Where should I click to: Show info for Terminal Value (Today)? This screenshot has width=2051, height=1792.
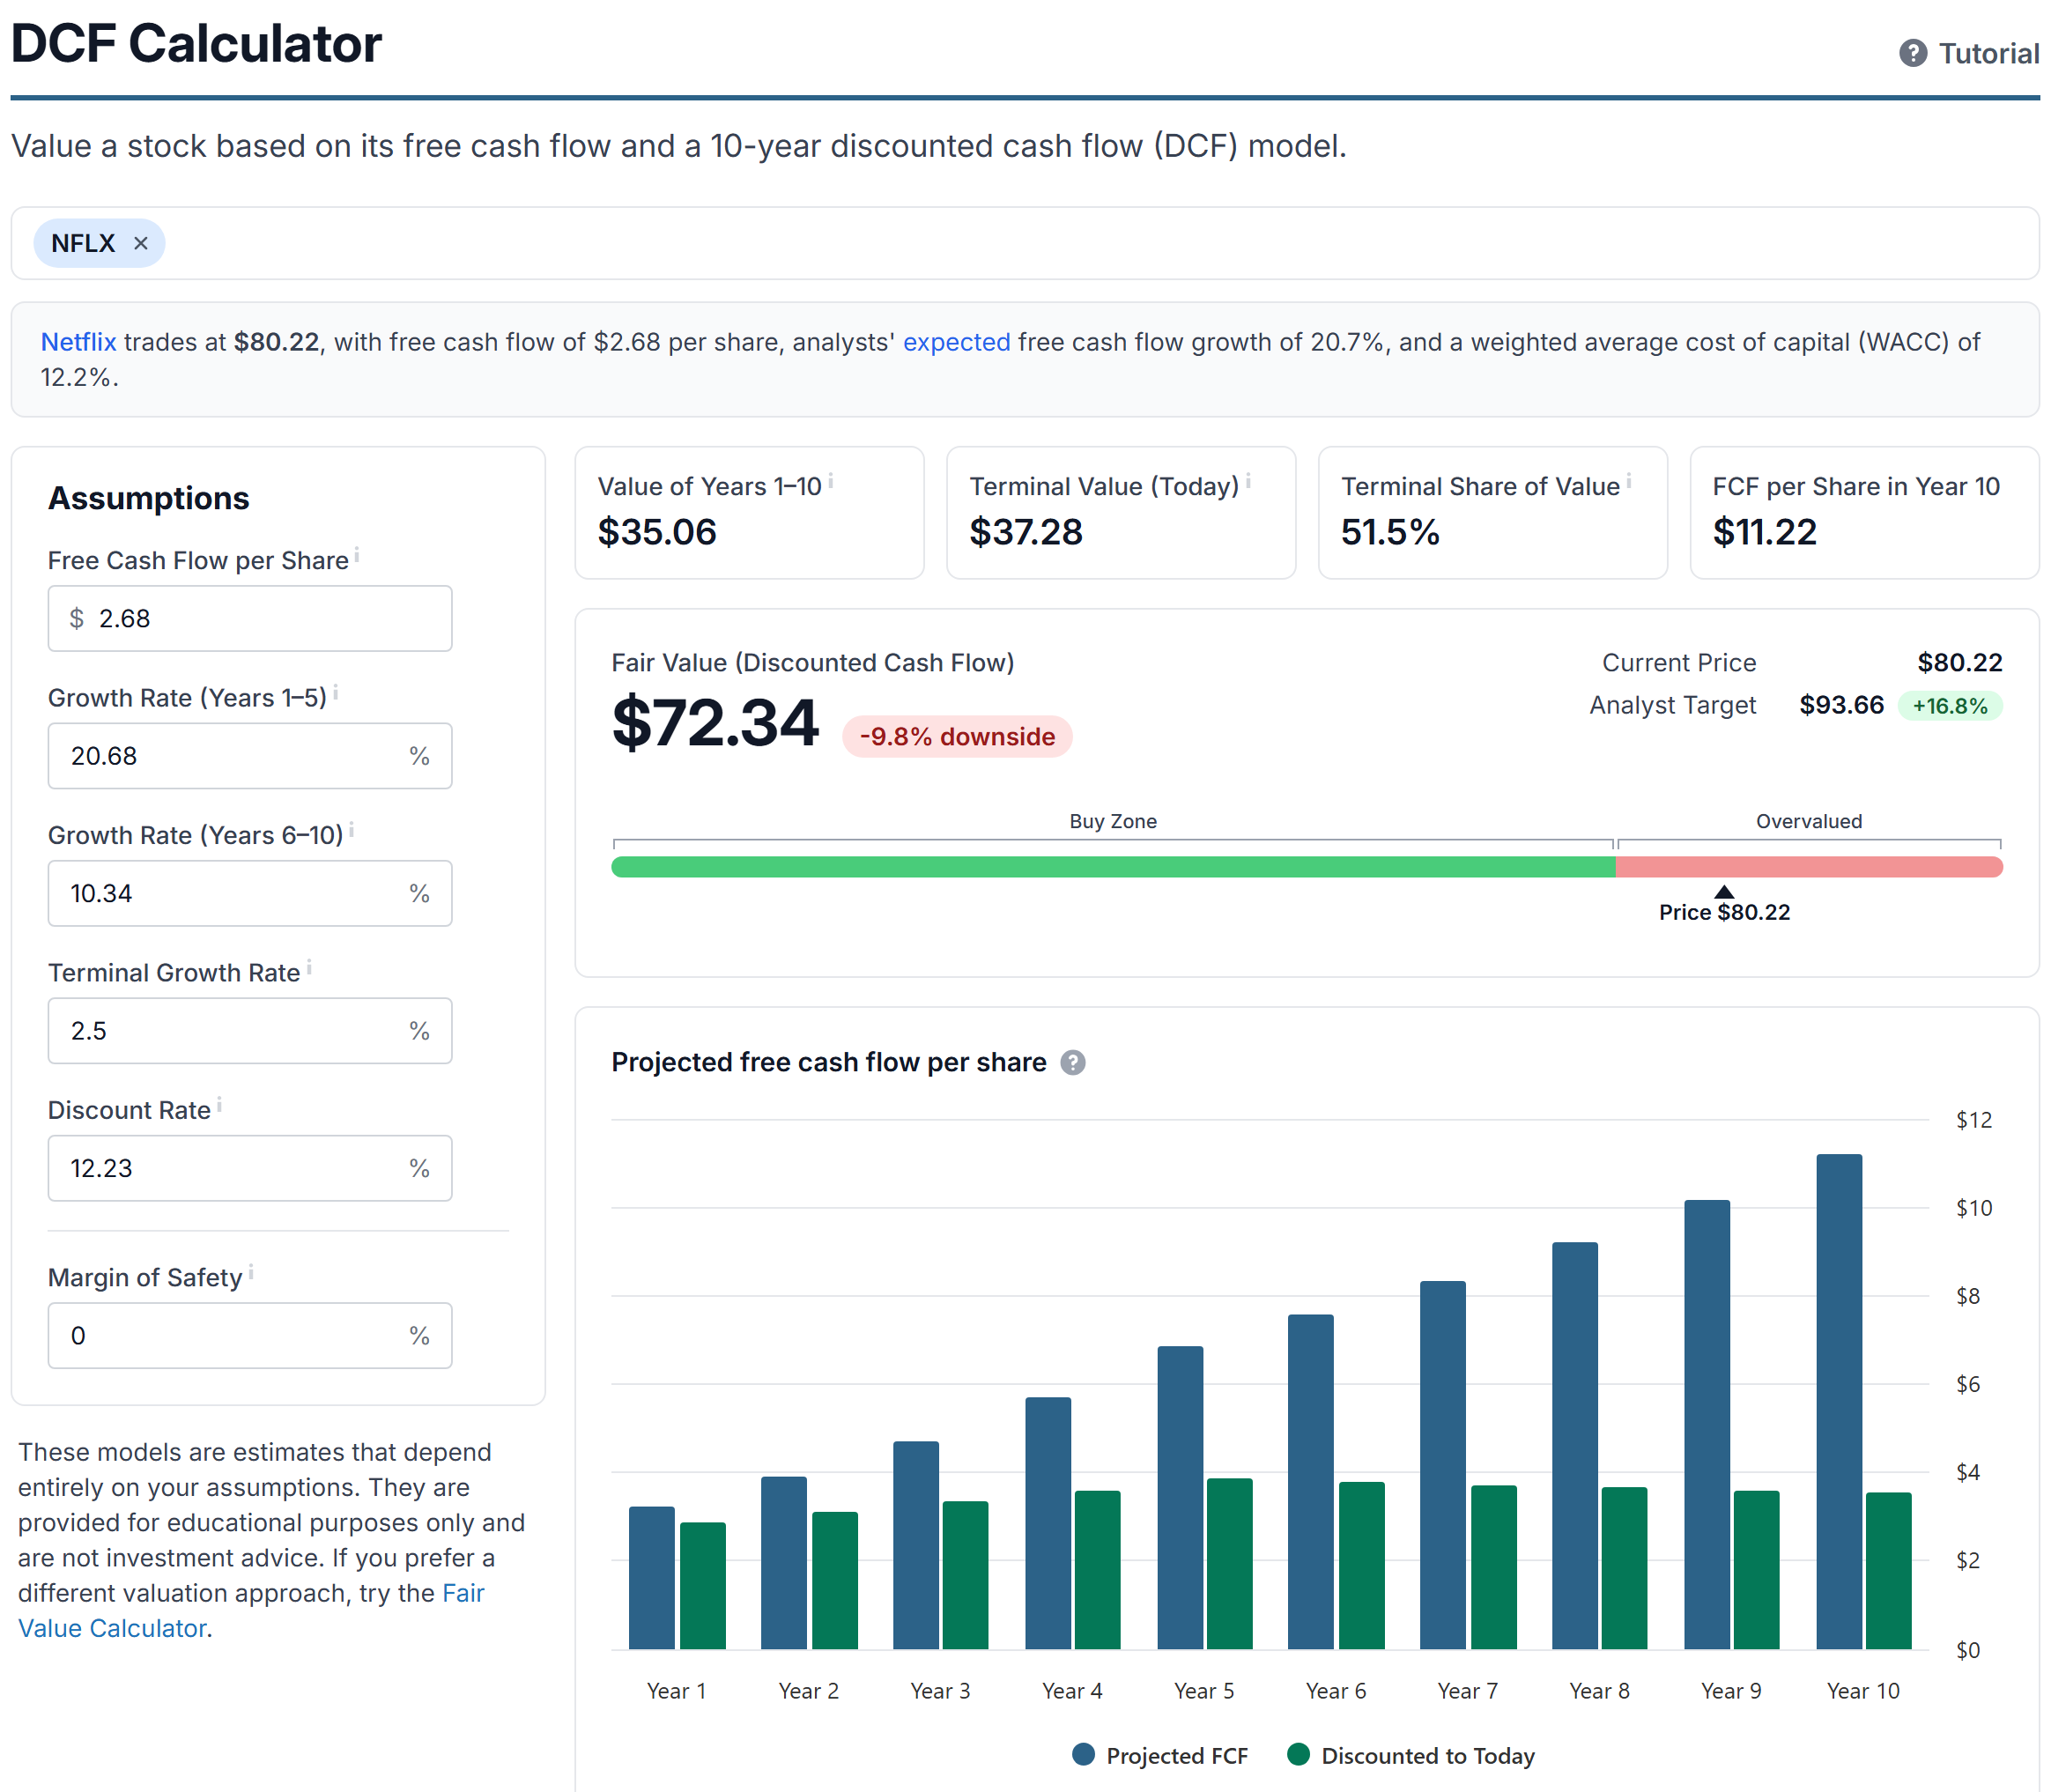pyautogui.click(x=1247, y=480)
